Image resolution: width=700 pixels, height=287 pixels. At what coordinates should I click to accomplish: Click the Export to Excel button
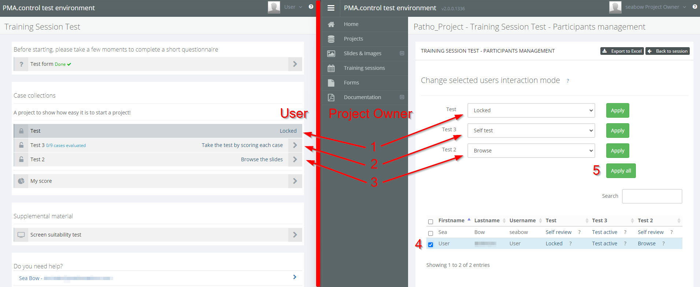click(x=622, y=51)
